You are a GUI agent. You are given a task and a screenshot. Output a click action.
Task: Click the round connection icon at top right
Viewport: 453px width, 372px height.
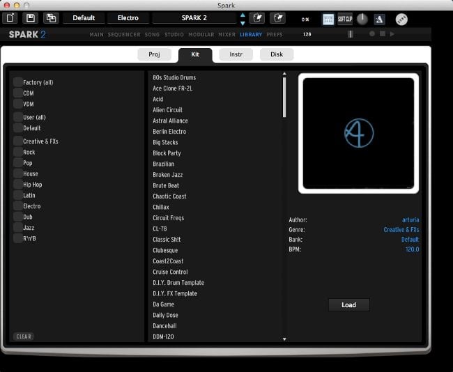[x=401, y=19]
